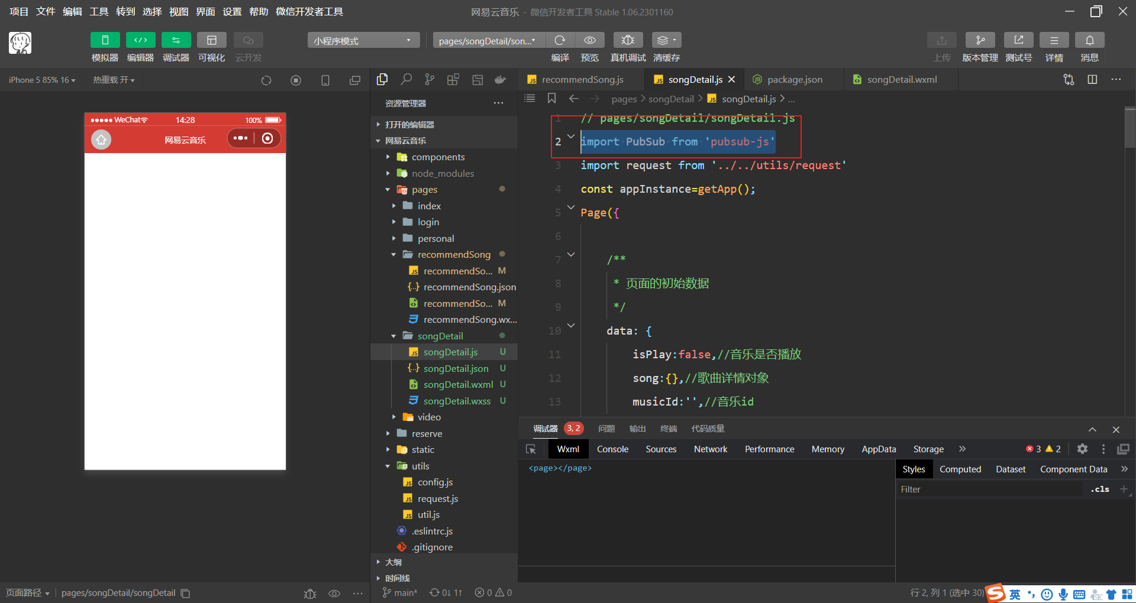Collapse the debugger panel chevron
Viewport: 1136px width, 603px height.
coord(1092,430)
